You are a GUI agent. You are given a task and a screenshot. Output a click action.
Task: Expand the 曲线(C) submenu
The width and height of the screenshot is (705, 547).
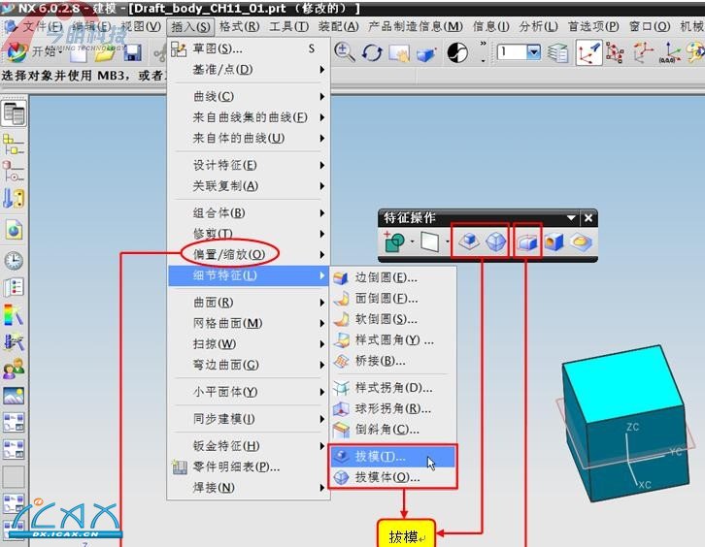click(249, 96)
